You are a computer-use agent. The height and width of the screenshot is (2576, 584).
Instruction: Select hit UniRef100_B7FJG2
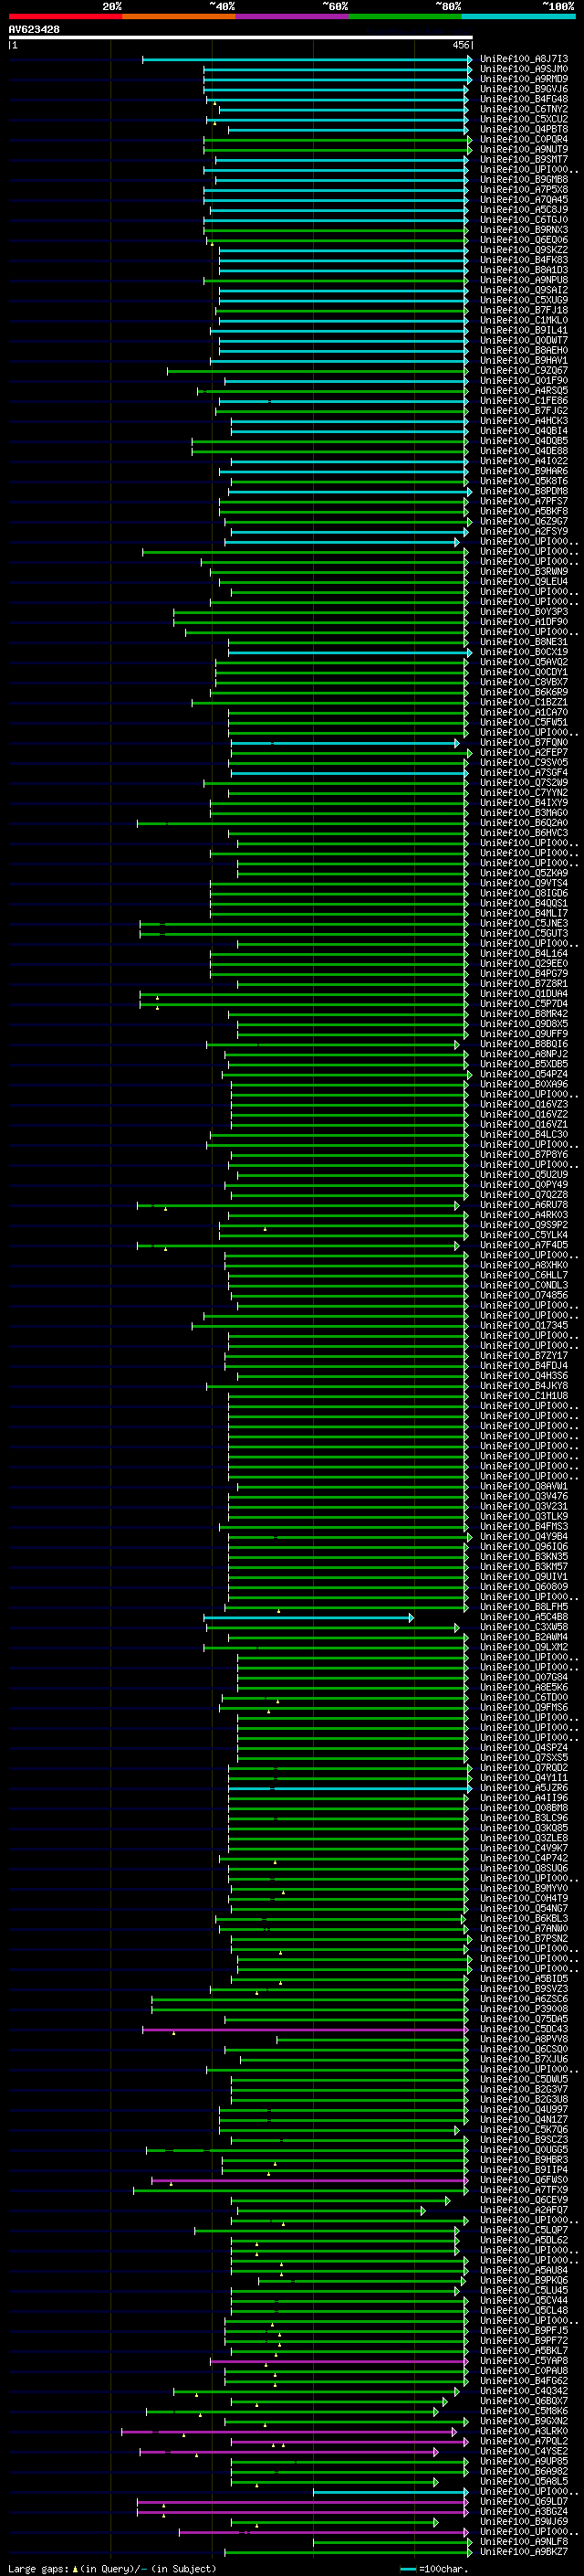pyautogui.click(x=524, y=410)
